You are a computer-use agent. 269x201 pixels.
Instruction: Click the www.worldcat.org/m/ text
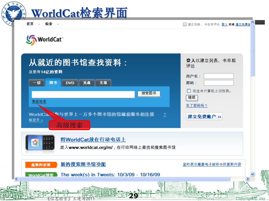point(91,147)
